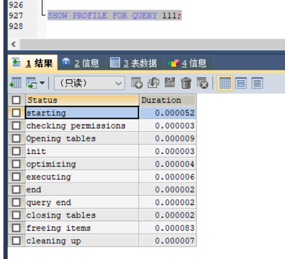This screenshot has height=259, width=285.
Task: Click the save changes floppy icon
Action: coord(170,82)
